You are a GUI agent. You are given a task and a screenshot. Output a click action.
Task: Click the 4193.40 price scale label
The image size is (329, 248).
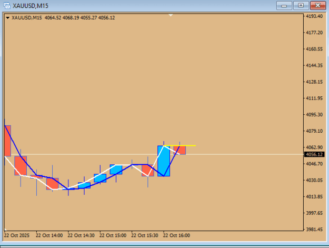click(314, 16)
